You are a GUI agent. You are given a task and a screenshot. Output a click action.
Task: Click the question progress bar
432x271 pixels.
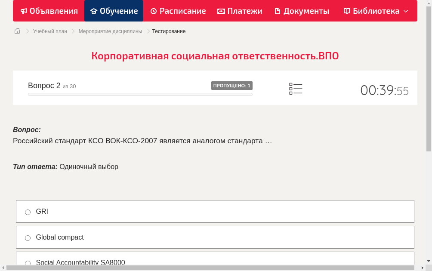(140, 94)
